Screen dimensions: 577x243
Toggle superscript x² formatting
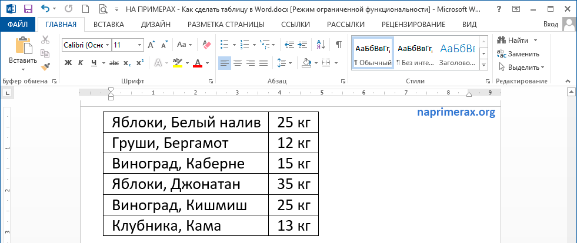click(x=140, y=63)
